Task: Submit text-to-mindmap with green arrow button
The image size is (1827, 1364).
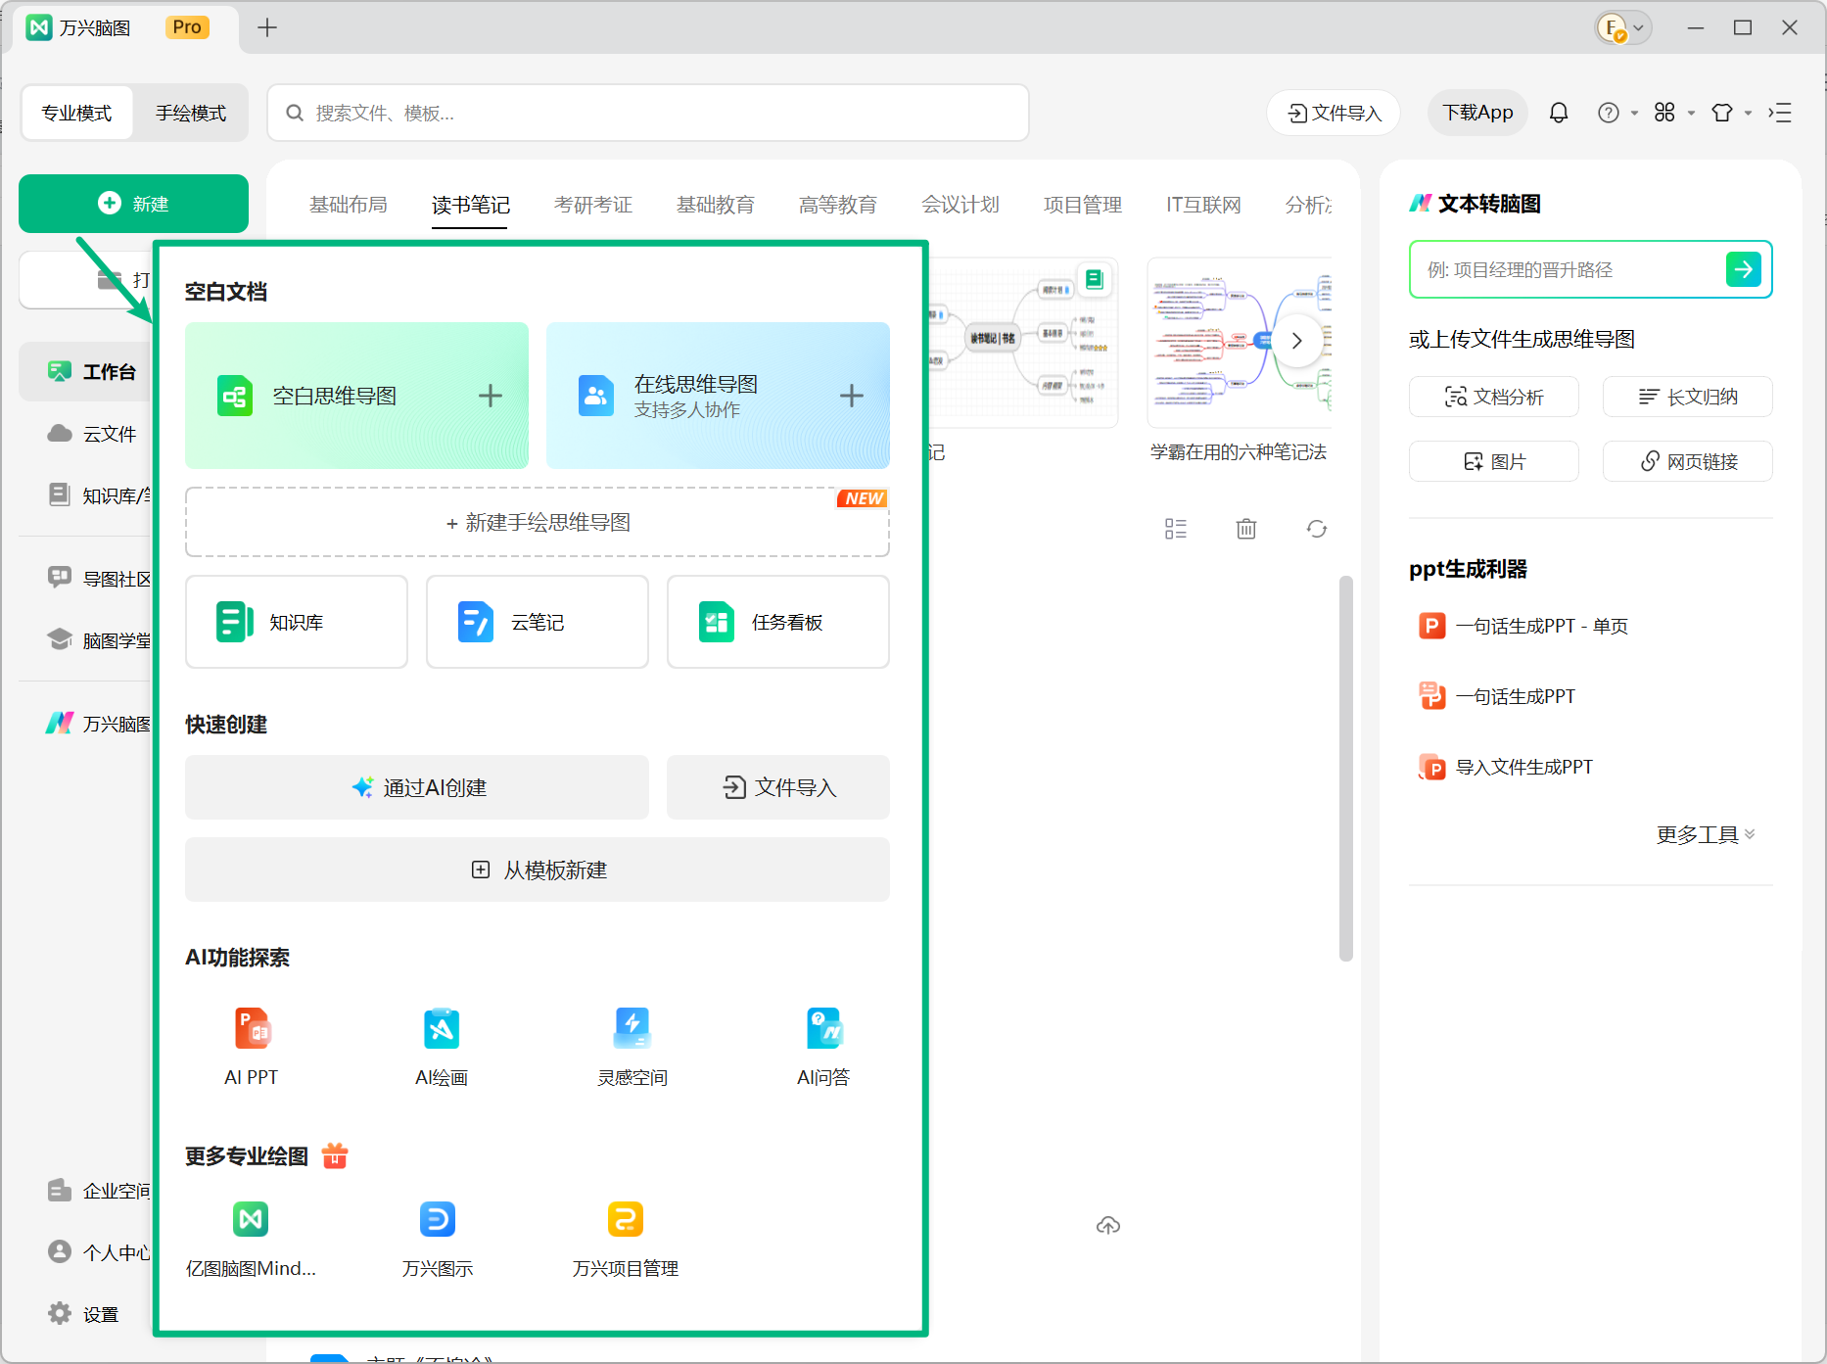Action: click(1744, 268)
